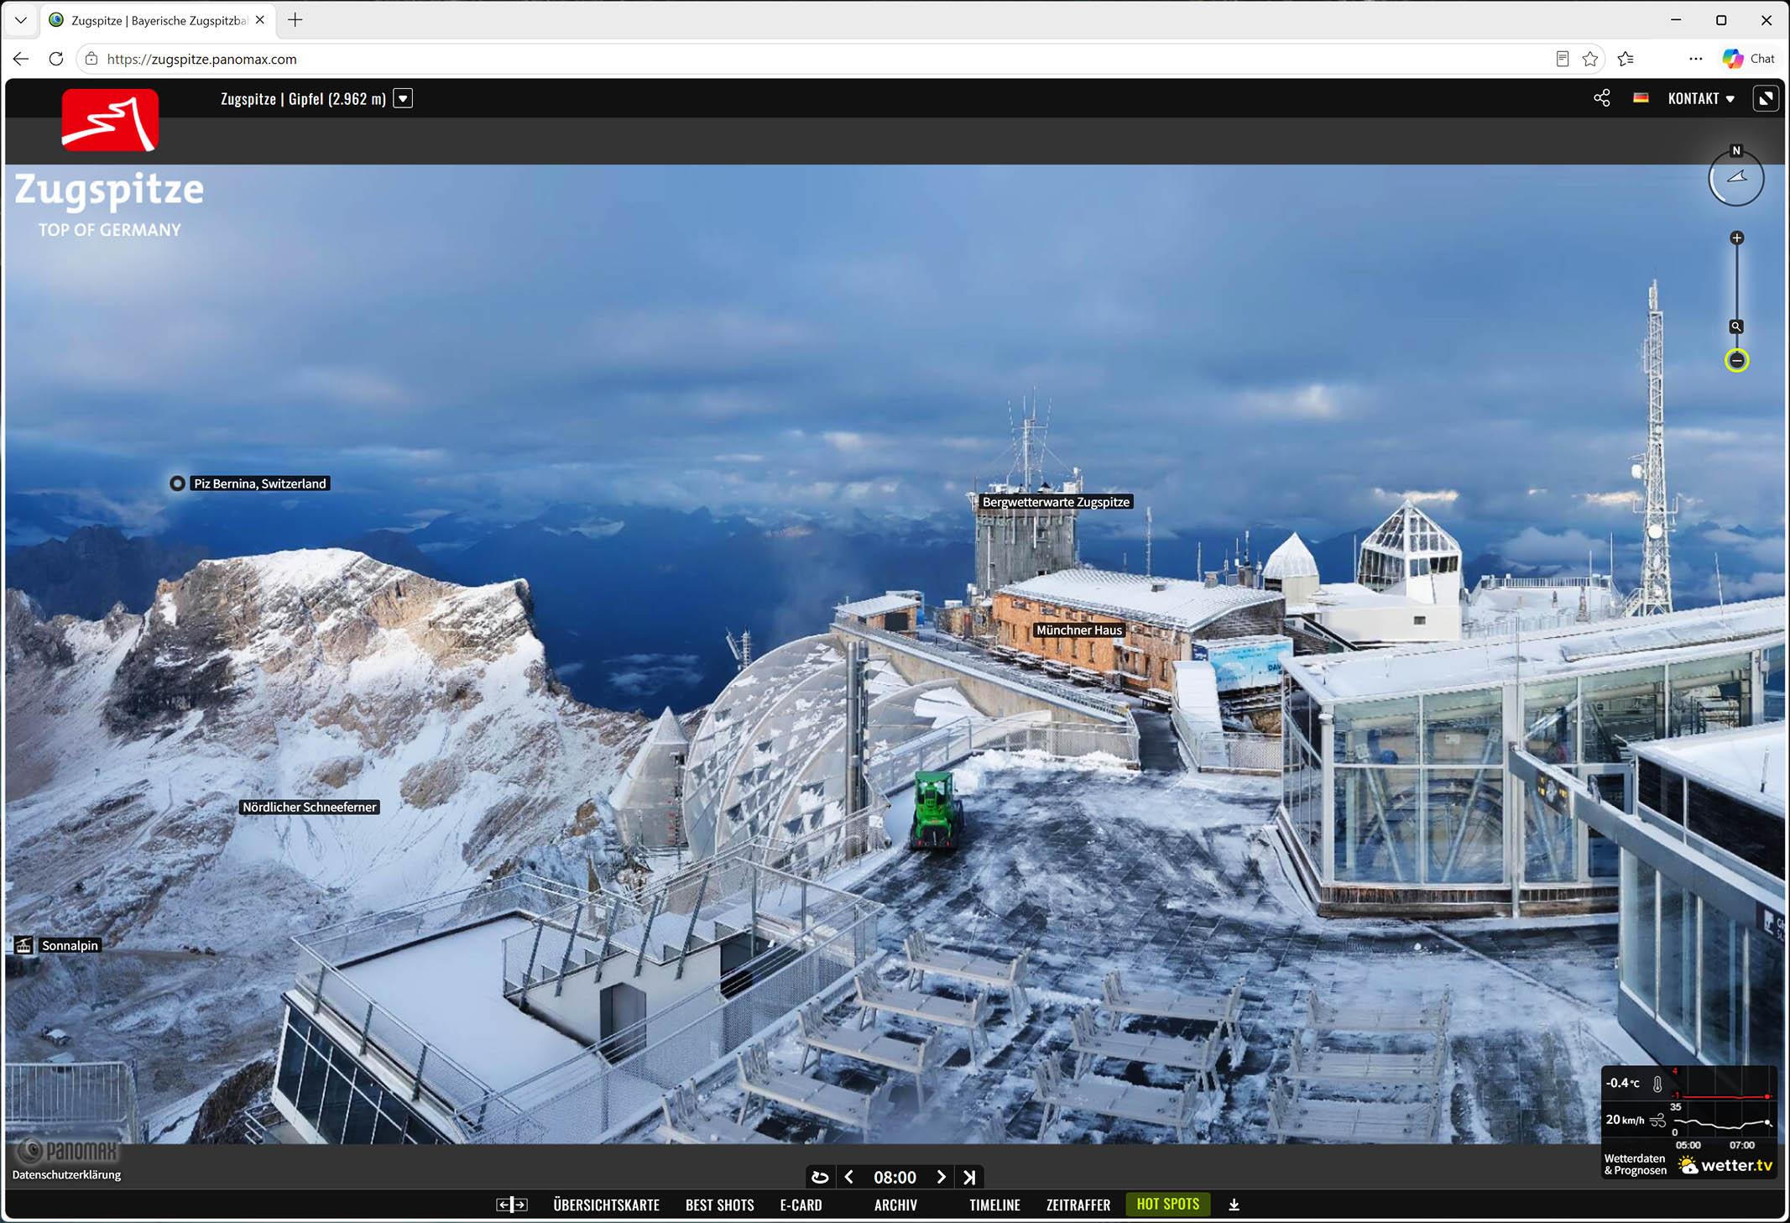Switch language via German flag
Viewport: 1790px width, 1223px height.
[x=1641, y=98]
